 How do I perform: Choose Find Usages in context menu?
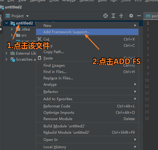point(87,65)
